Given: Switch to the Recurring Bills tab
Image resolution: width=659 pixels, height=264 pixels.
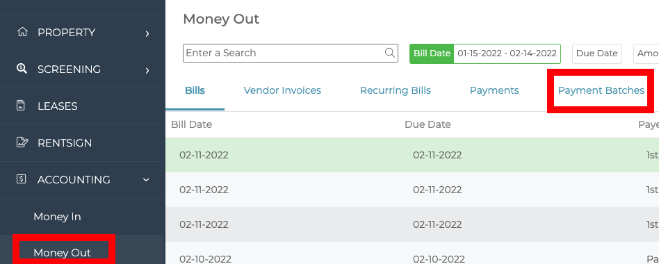Looking at the screenshot, I should click(396, 90).
